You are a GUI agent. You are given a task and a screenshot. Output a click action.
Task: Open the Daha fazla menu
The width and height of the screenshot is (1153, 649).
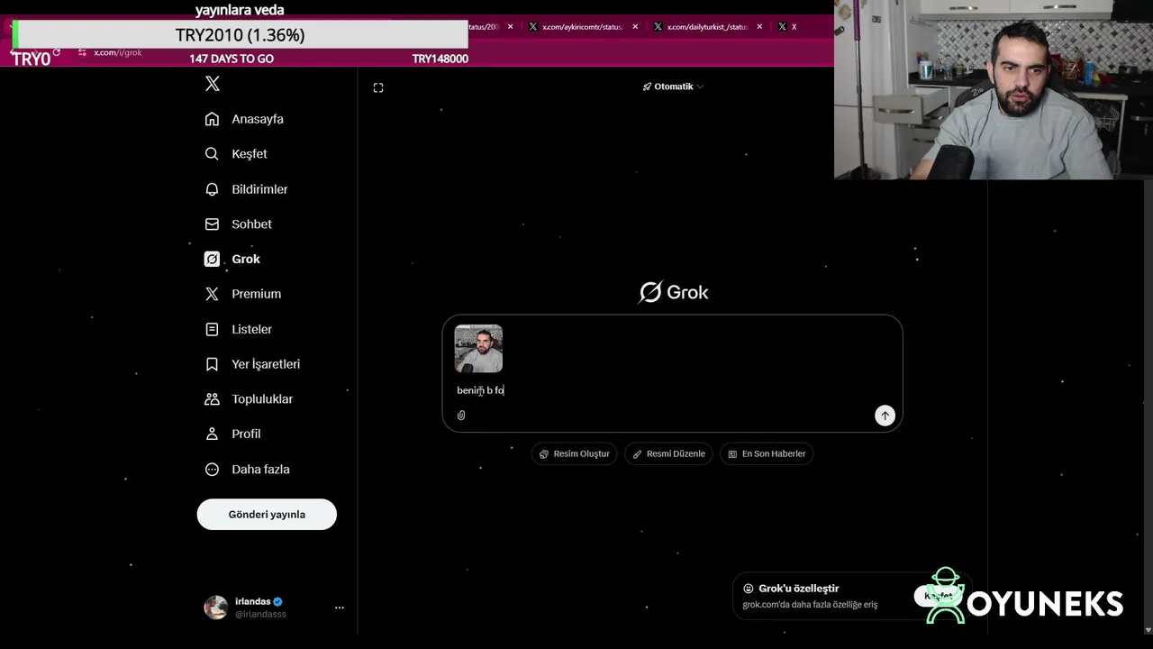tap(260, 470)
